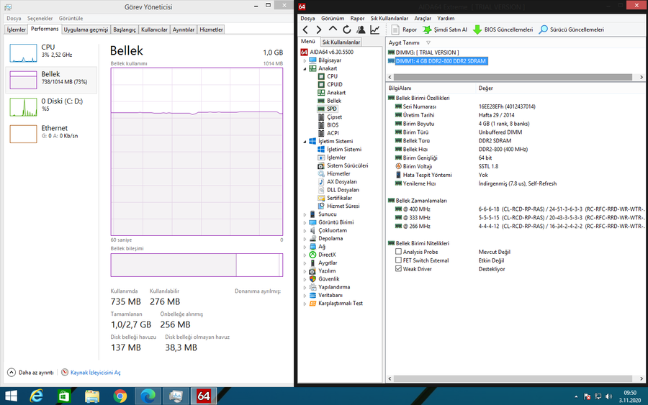This screenshot has width=648, height=405.
Task: Select Hizmet Süresi tree item
Action: pyautogui.click(x=343, y=206)
